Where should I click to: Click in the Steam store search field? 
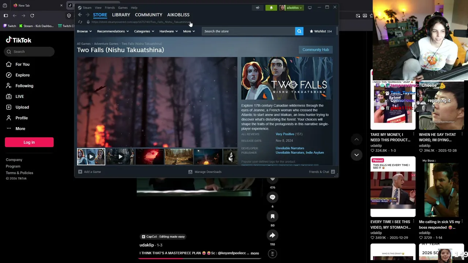coord(249,31)
